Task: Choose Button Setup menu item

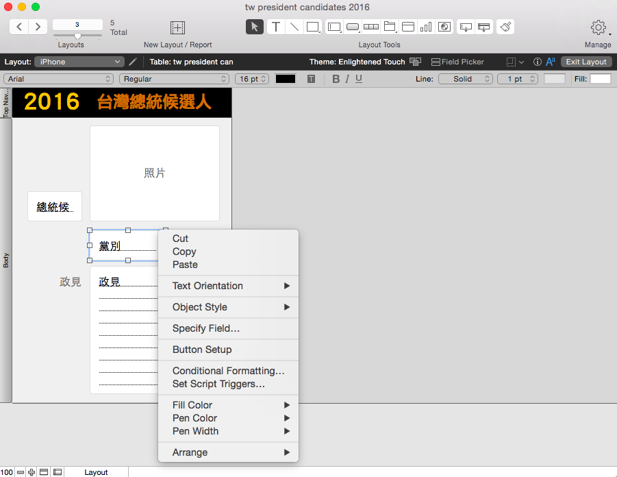Action: (228, 350)
